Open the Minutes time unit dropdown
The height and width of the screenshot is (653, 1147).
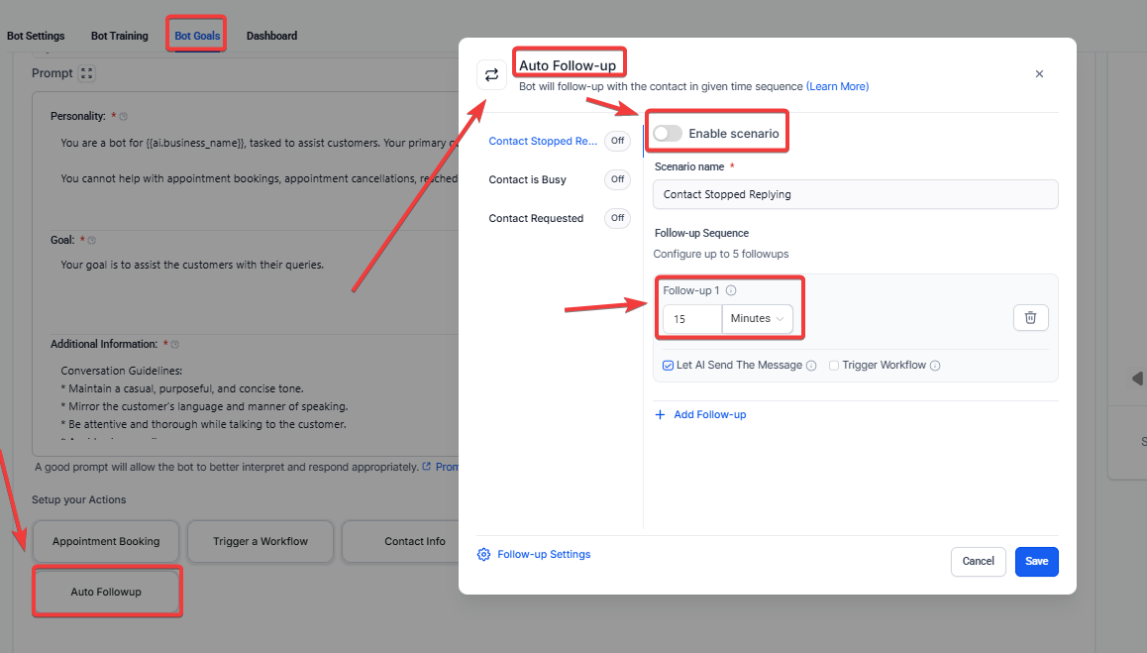pyautogui.click(x=758, y=319)
